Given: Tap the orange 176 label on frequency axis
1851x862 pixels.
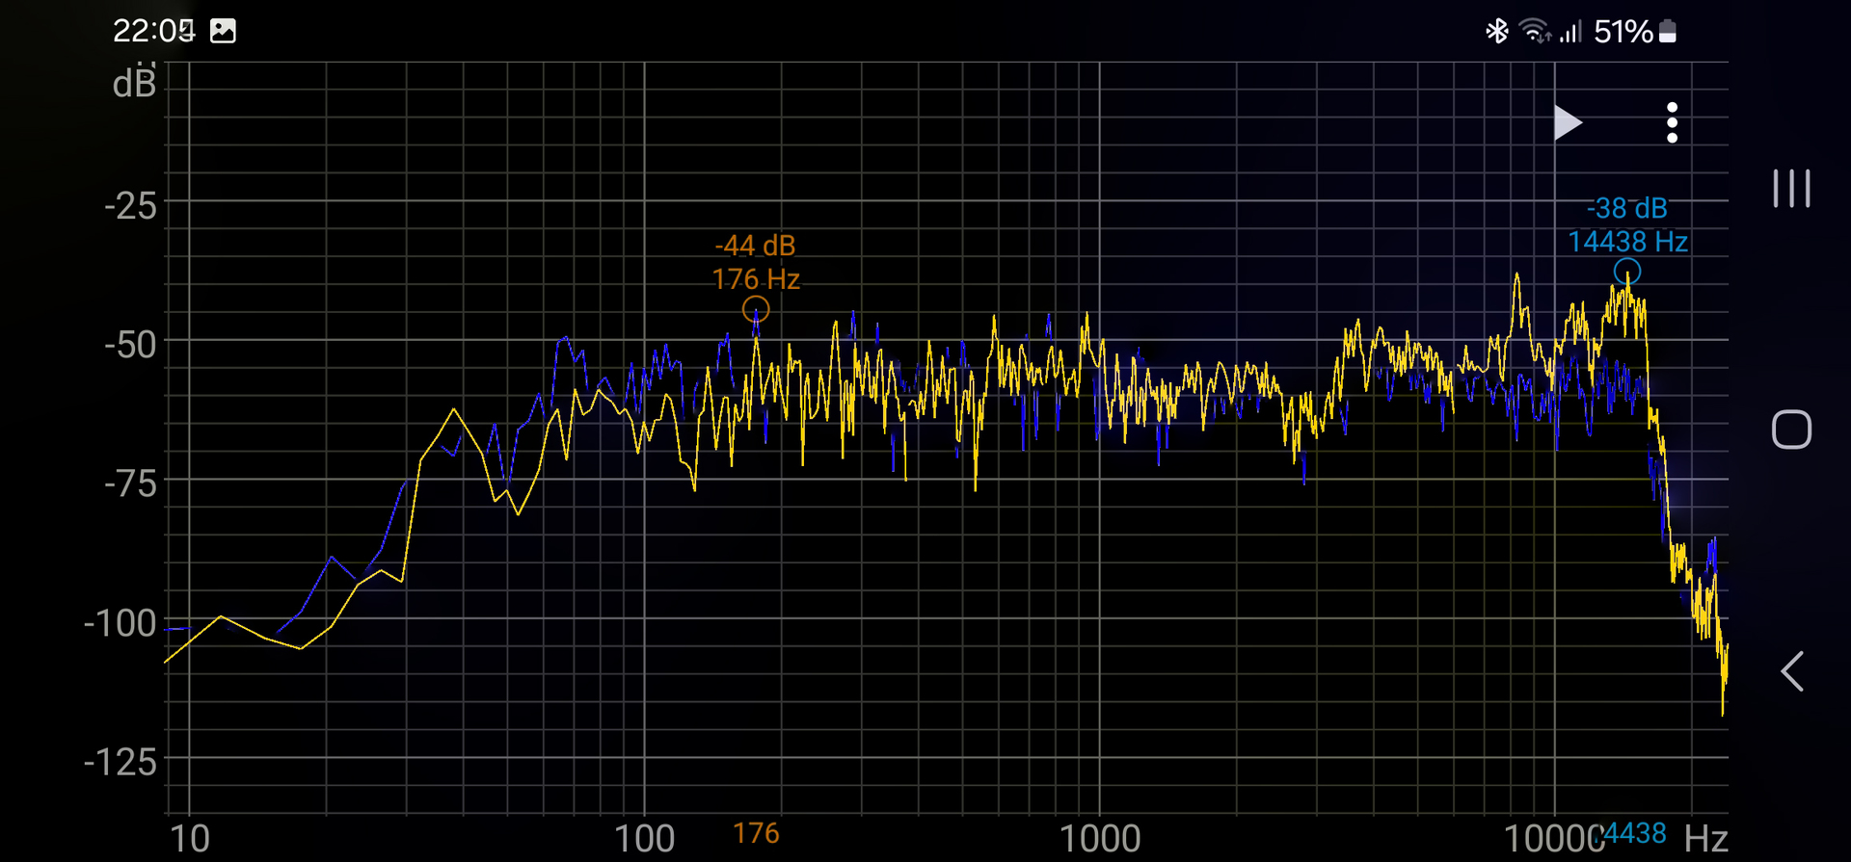Looking at the screenshot, I should pos(756,833).
